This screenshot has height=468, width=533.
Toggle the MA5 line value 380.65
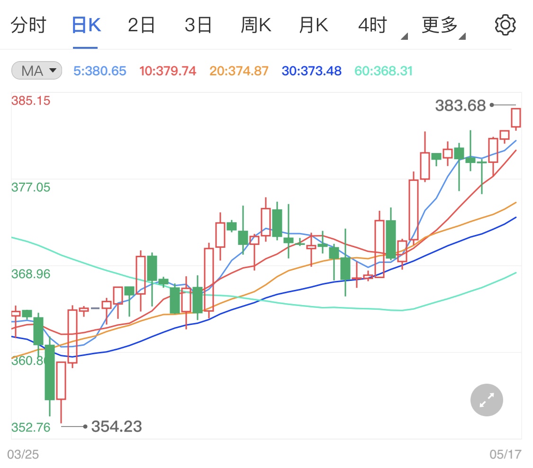pyautogui.click(x=99, y=70)
